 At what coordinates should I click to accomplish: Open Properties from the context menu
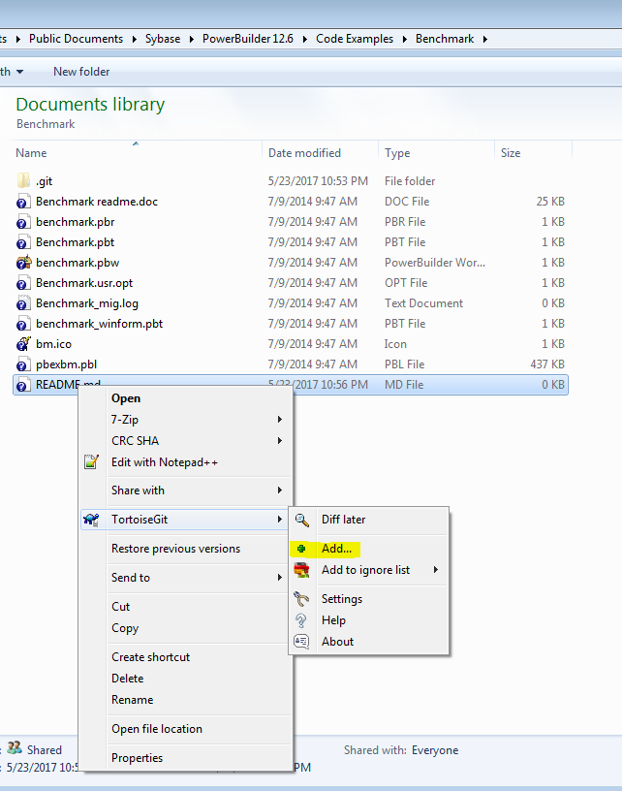138,758
